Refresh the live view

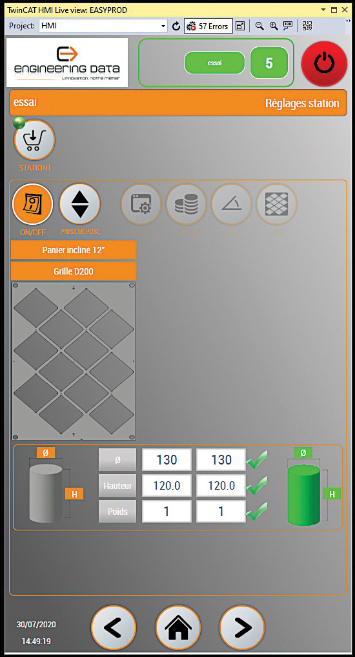coord(176,26)
